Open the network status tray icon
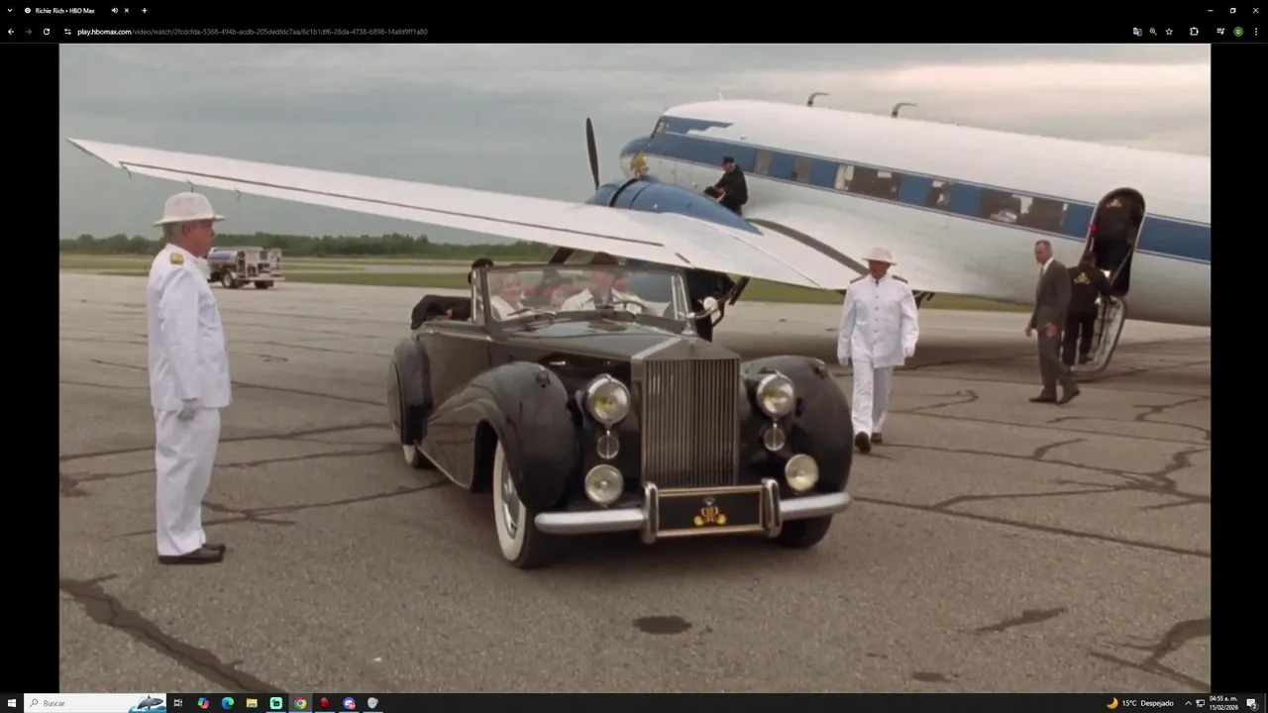This screenshot has width=1268, height=713. click(x=1202, y=703)
